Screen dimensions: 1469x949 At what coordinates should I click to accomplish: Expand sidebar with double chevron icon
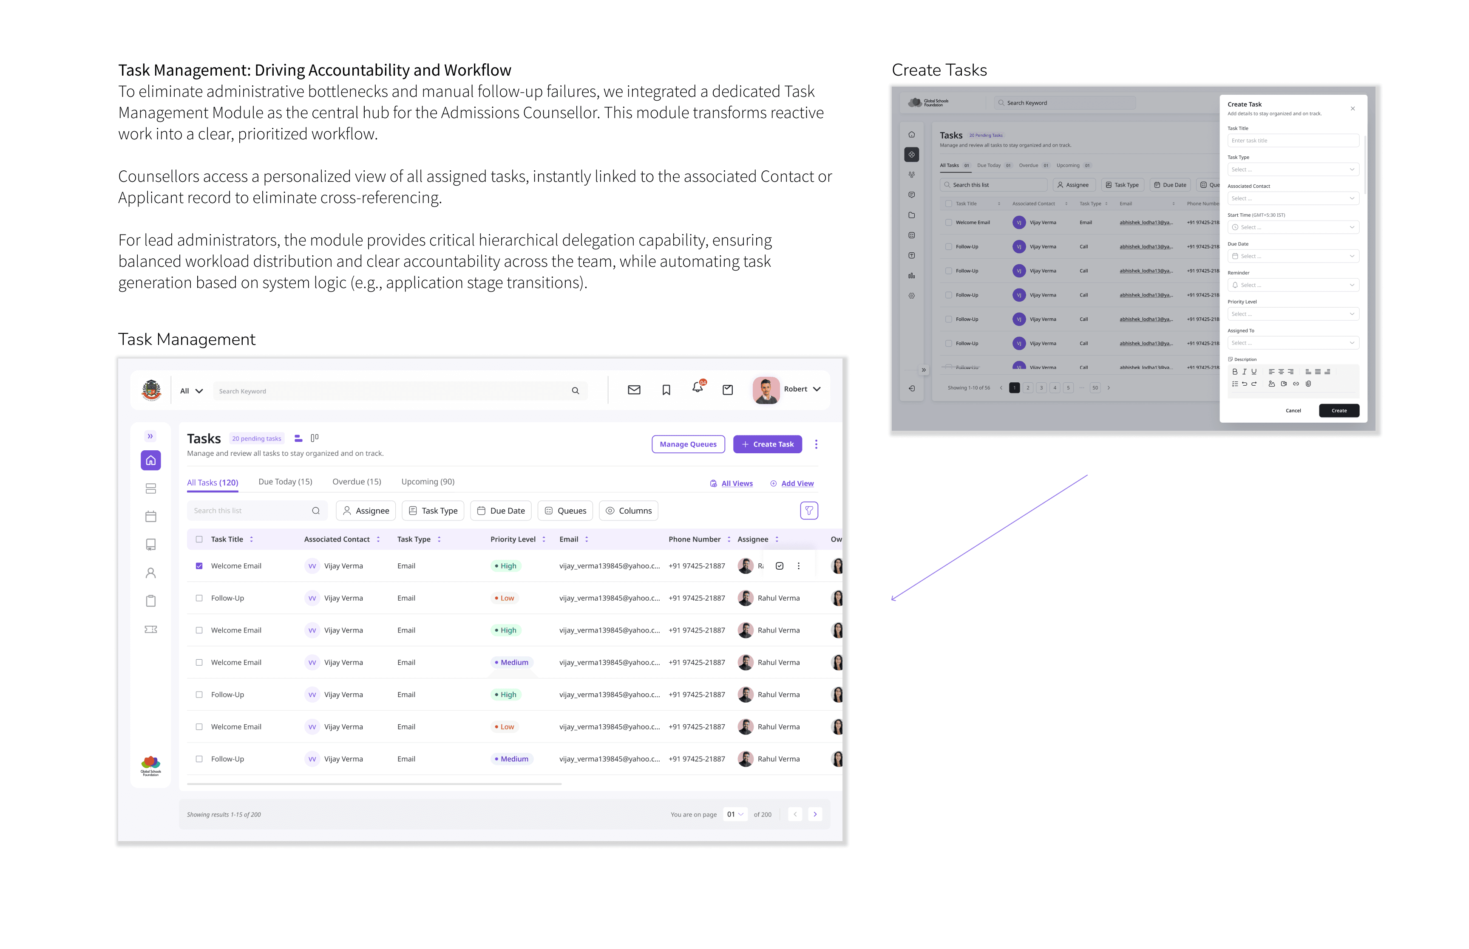150,436
